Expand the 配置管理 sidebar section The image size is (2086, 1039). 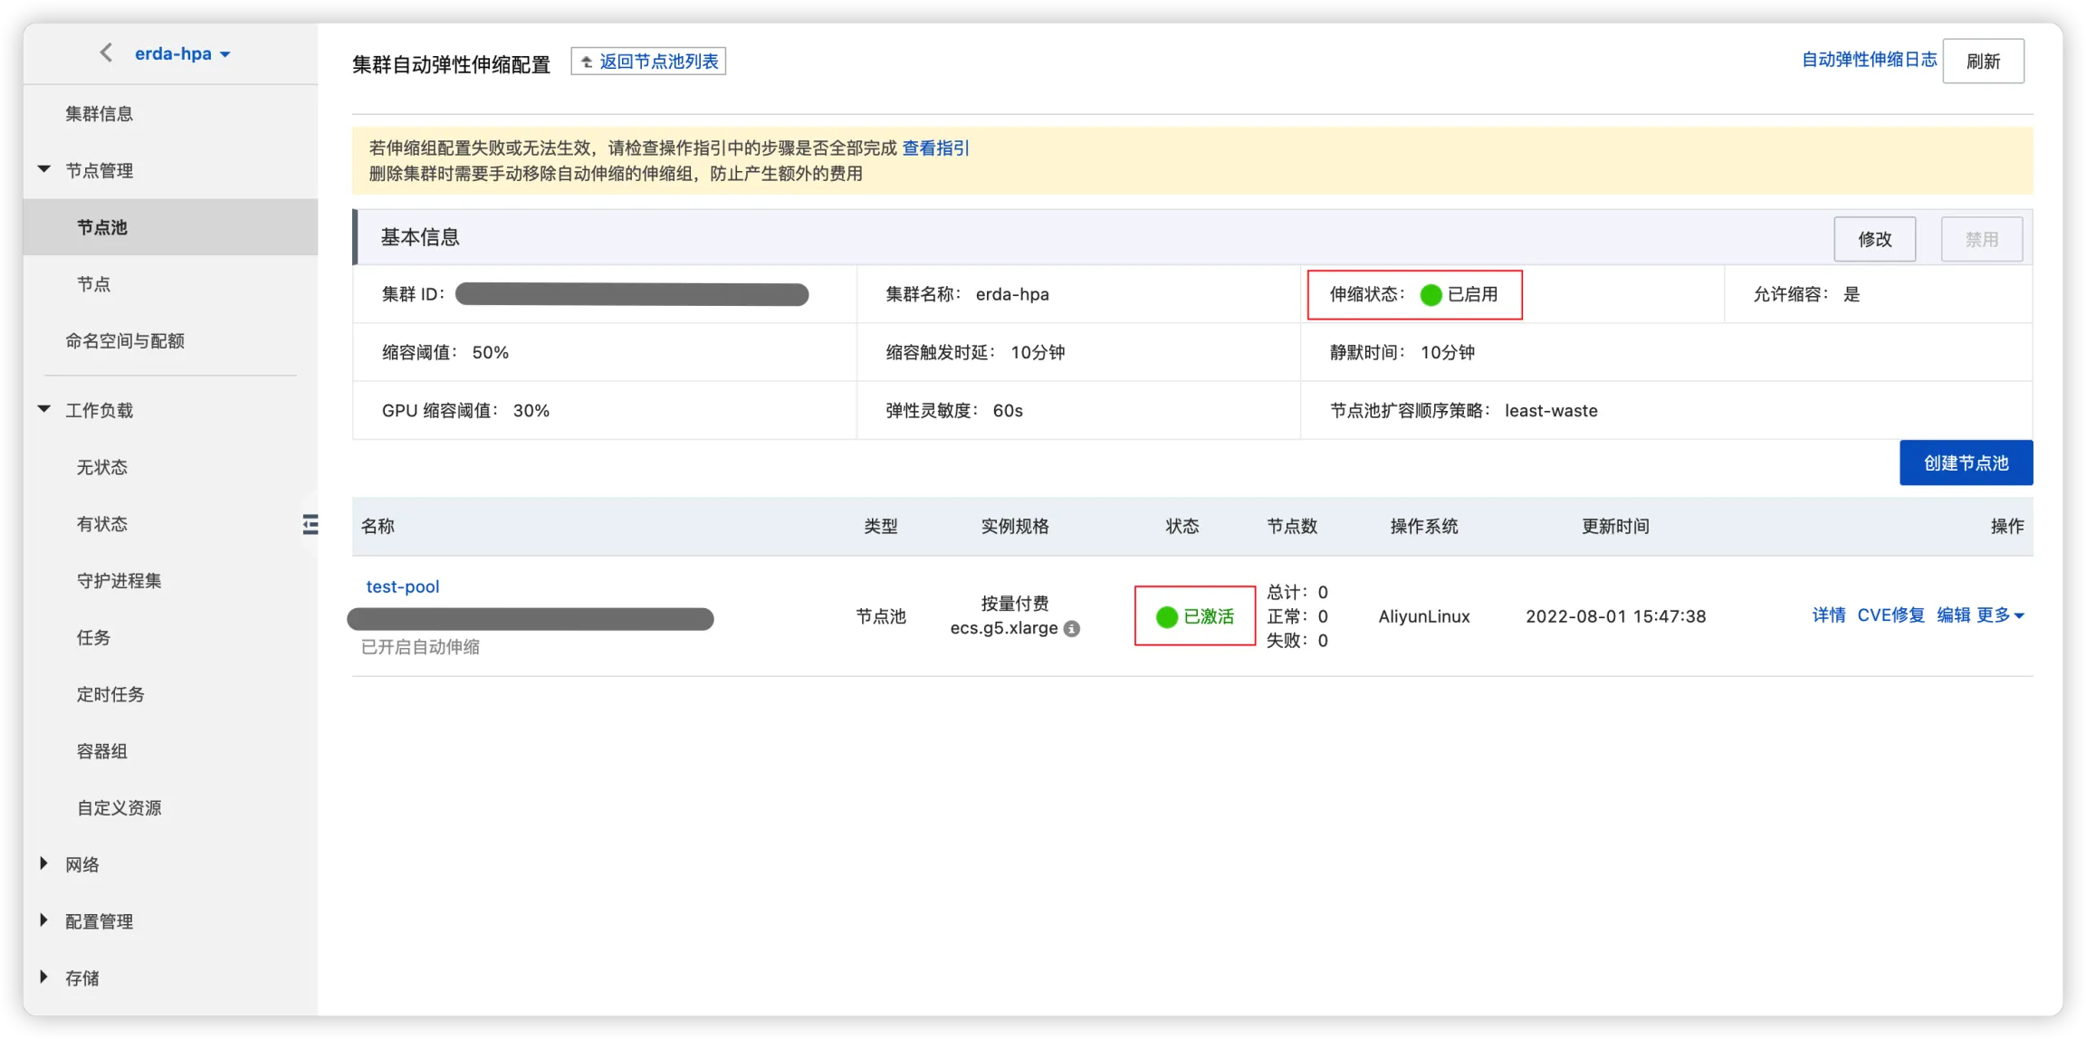pyautogui.click(x=43, y=920)
